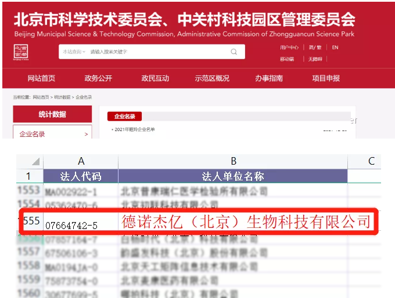Viewport: 395px width, 298px height.
Task: Click 企业名录 in the breadcrumb
Action: point(84,97)
